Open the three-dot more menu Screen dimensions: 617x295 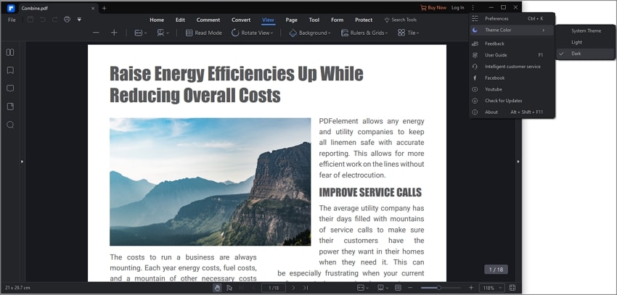point(473,7)
